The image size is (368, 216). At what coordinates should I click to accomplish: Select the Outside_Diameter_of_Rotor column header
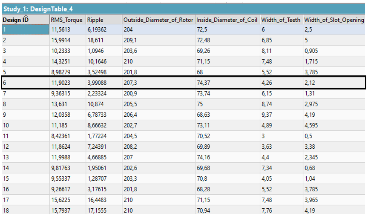pos(158,20)
